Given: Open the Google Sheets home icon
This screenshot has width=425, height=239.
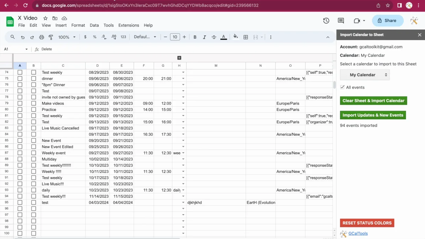Looking at the screenshot, I should click(x=10, y=22).
